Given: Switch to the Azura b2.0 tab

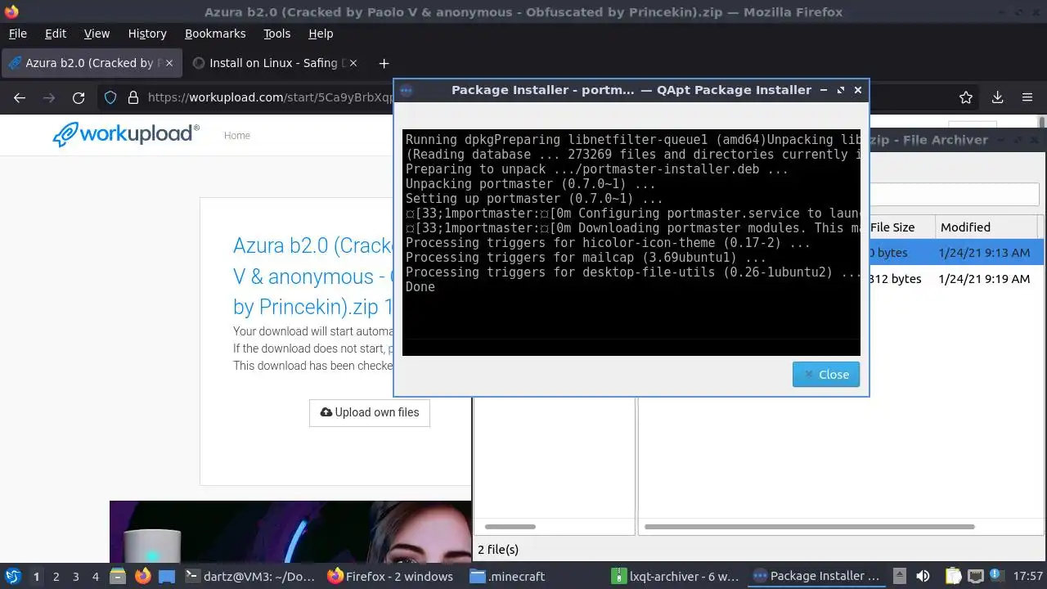Looking at the screenshot, I should click(x=92, y=63).
